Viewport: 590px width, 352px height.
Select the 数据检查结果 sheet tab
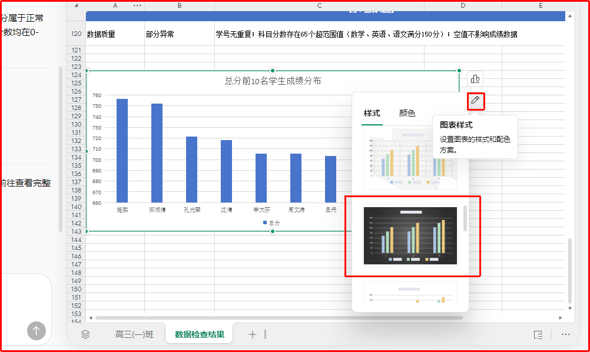tap(200, 334)
